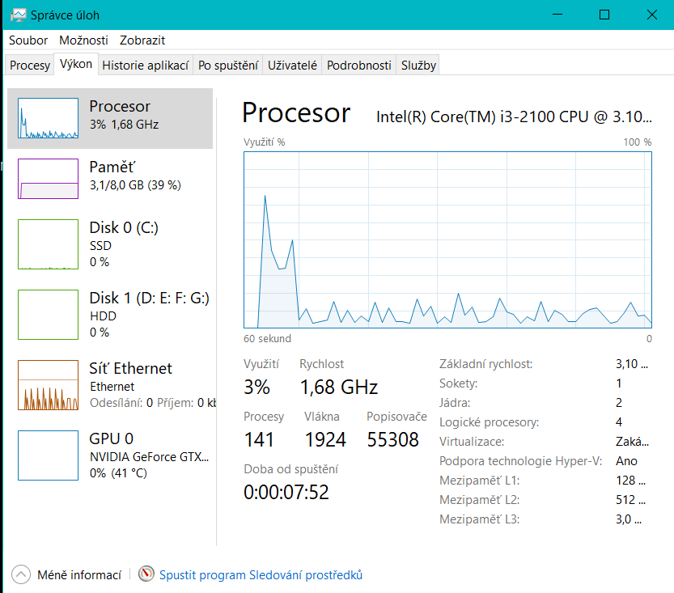Collapse view with Méně informací chevron
674x593 pixels.
(21, 574)
